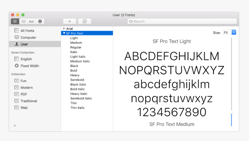Open PDF collection icon
This screenshot has height=141, width=249.
tap(17, 94)
